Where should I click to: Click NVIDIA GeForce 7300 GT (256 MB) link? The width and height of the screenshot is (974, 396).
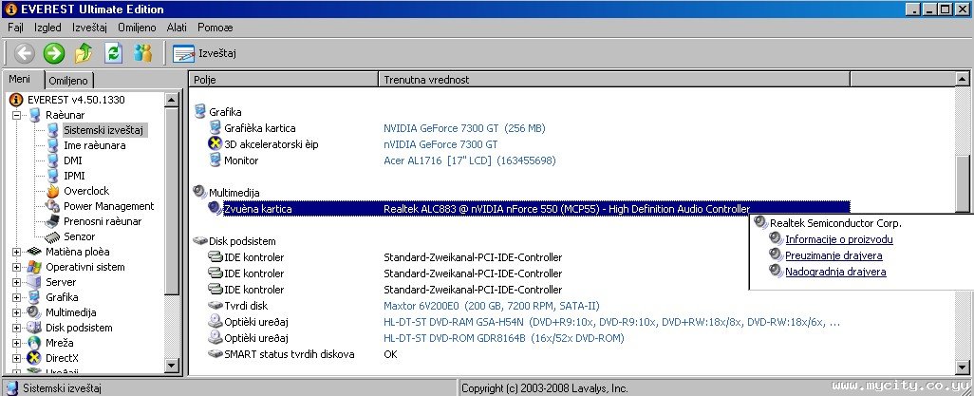[x=464, y=128]
